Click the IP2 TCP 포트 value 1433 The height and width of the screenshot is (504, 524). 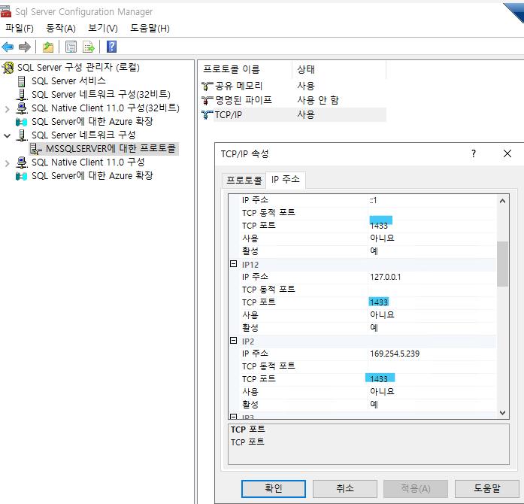(x=379, y=379)
